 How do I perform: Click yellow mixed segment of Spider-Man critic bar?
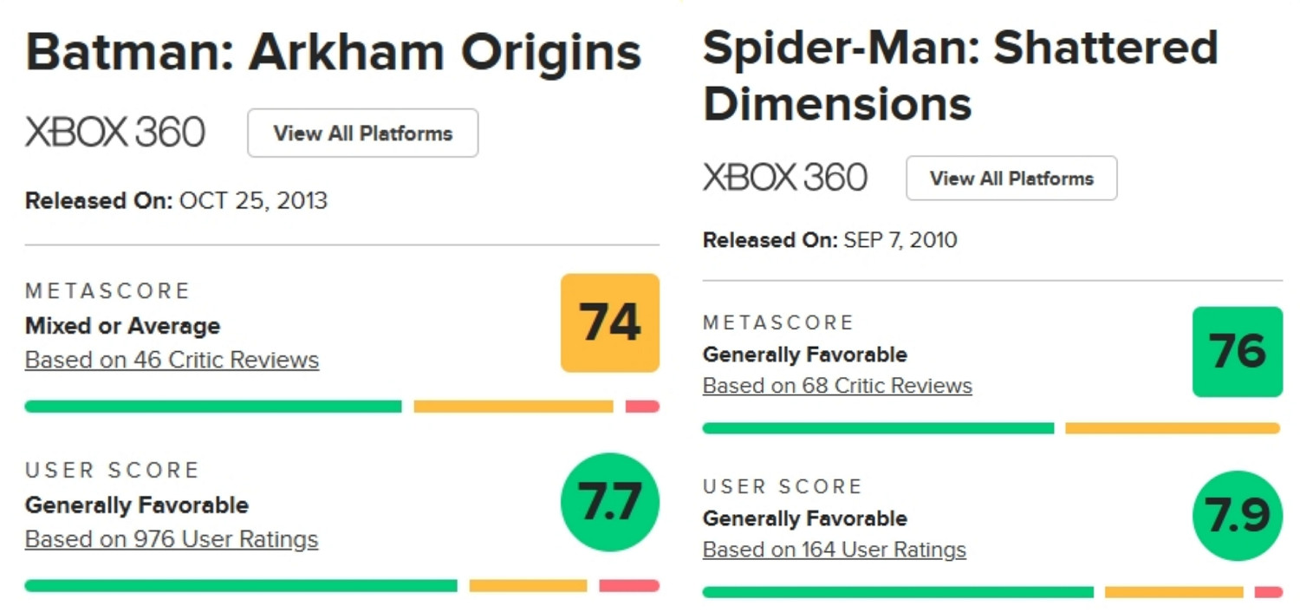pyautogui.click(x=1172, y=428)
